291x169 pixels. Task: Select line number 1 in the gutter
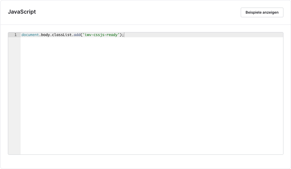15,35
